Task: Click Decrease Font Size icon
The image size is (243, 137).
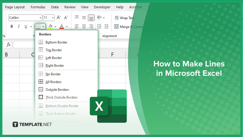Action: tap(66, 17)
